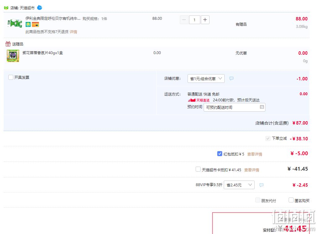
Task: Open the 详情 link about 7-day returns
Action: [73, 32]
